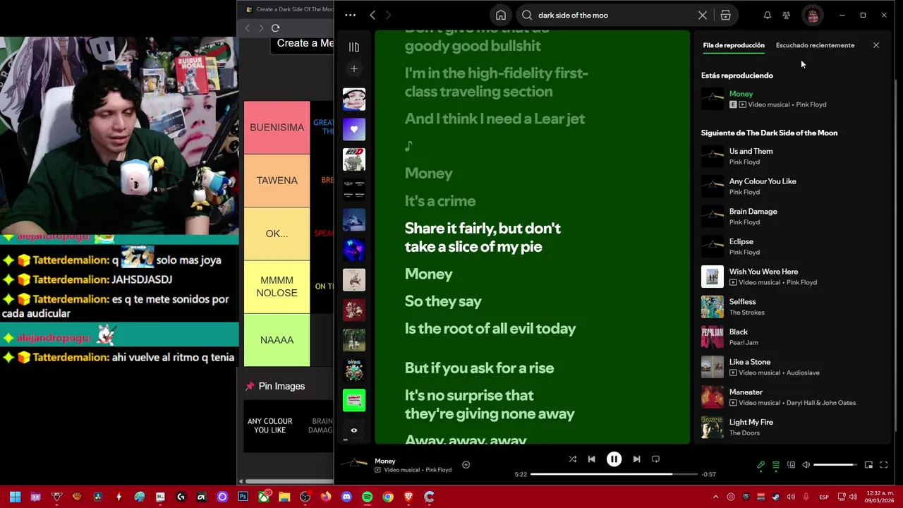Select the NAAAA tier label
Screen dimensions: 903x508
click(277, 340)
